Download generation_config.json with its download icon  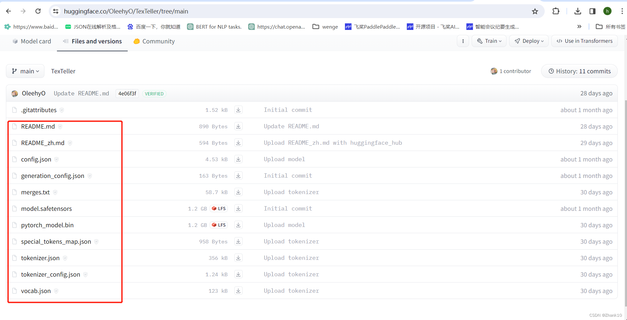[238, 176]
